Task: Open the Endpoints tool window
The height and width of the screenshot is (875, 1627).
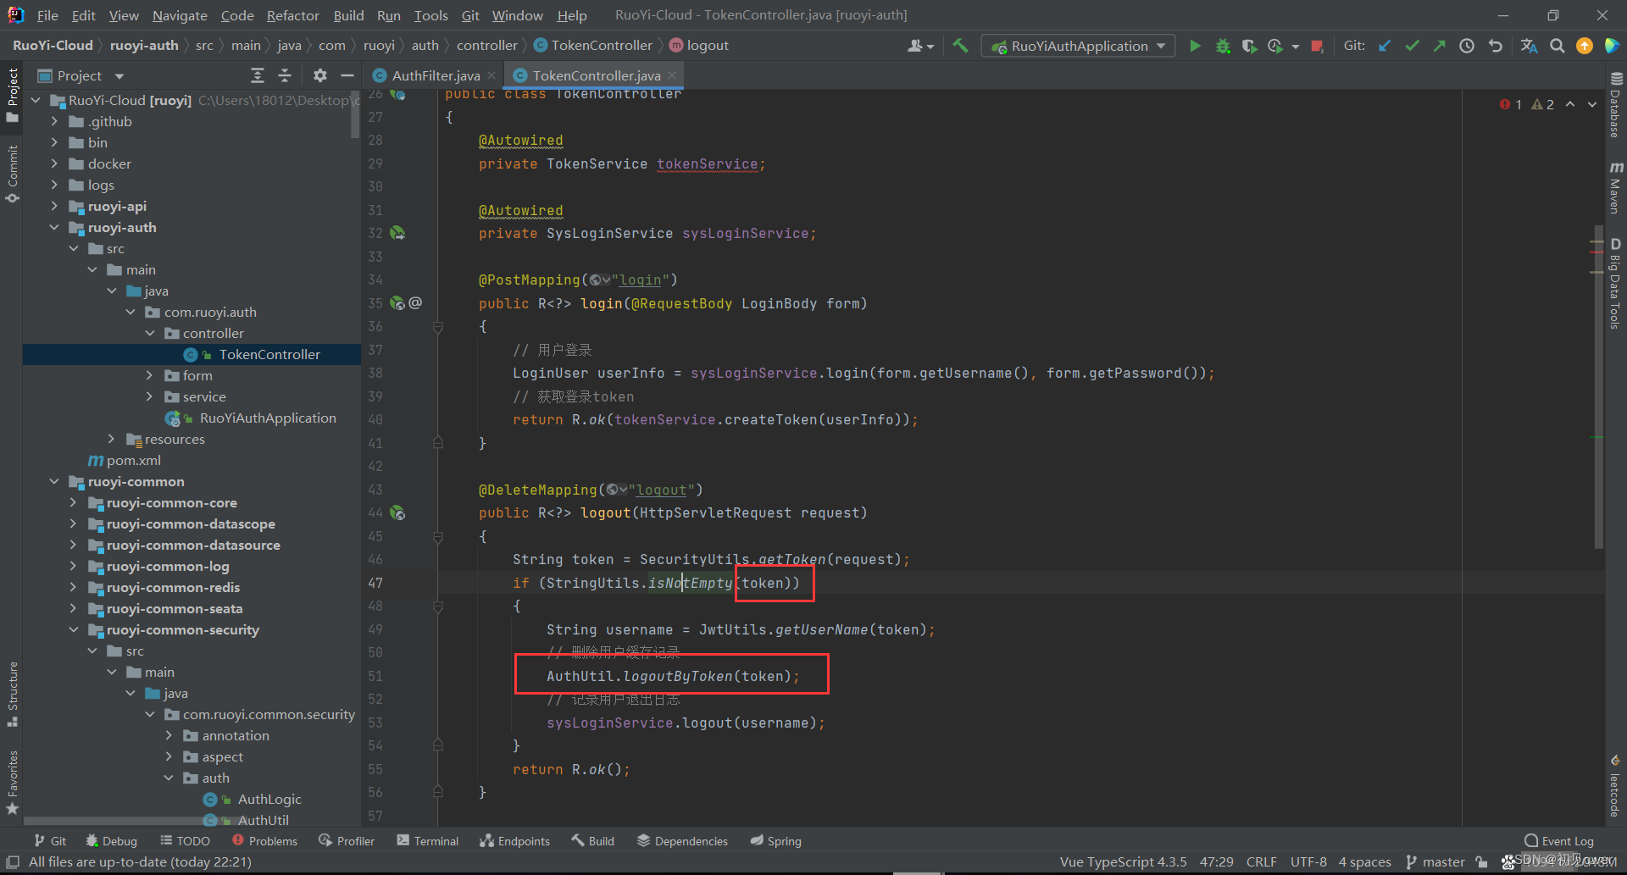Action: [514, 841]
